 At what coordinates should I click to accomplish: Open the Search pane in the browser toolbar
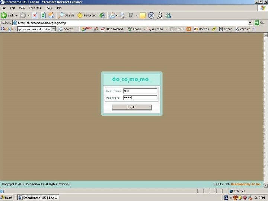pos(66,15)
